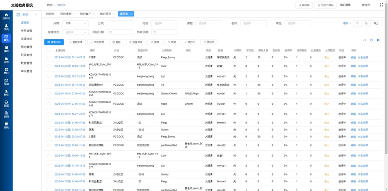Open 周期 dropdown showing 本周
Viewport: 388px width, 191px height.
pyautogui.click(x=76, y=23)
